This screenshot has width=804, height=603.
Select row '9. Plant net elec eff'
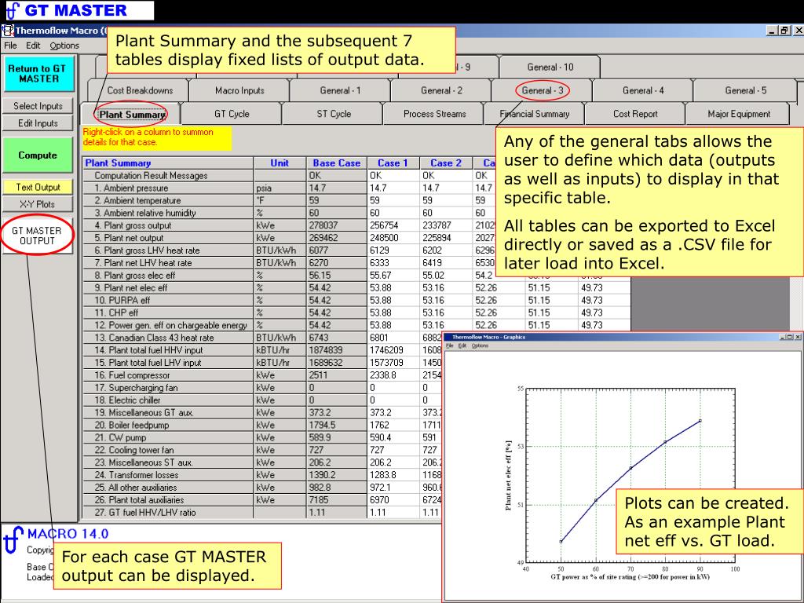click(168, 287)
